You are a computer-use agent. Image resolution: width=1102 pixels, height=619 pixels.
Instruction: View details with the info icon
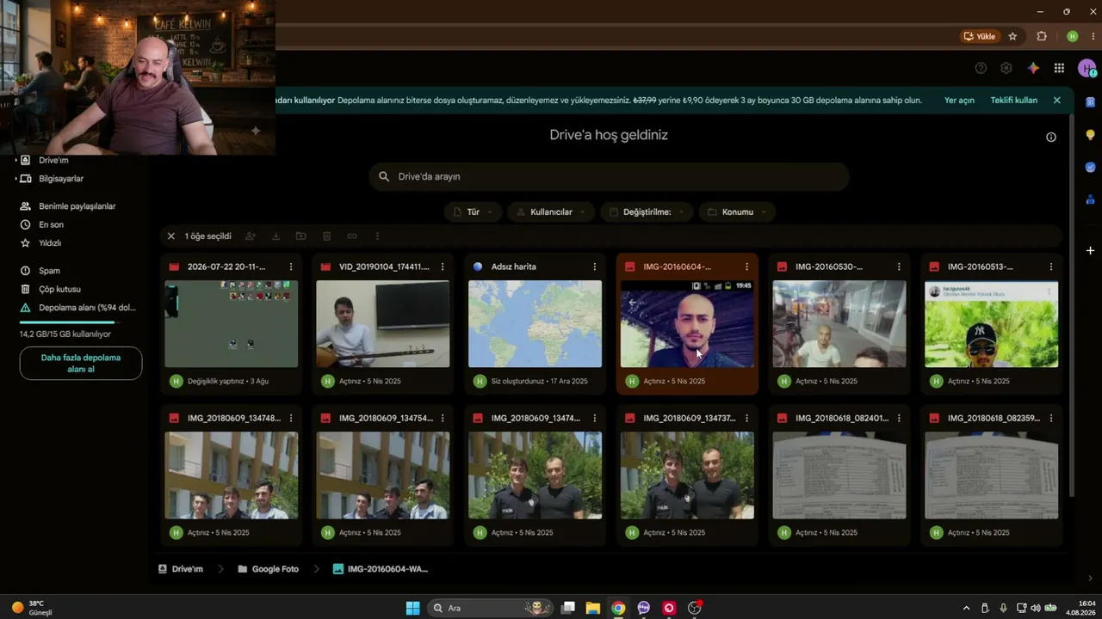tap(1051, 137)
